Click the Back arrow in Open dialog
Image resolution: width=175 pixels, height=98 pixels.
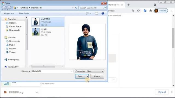pyautogui.click(x=4, y=8)
